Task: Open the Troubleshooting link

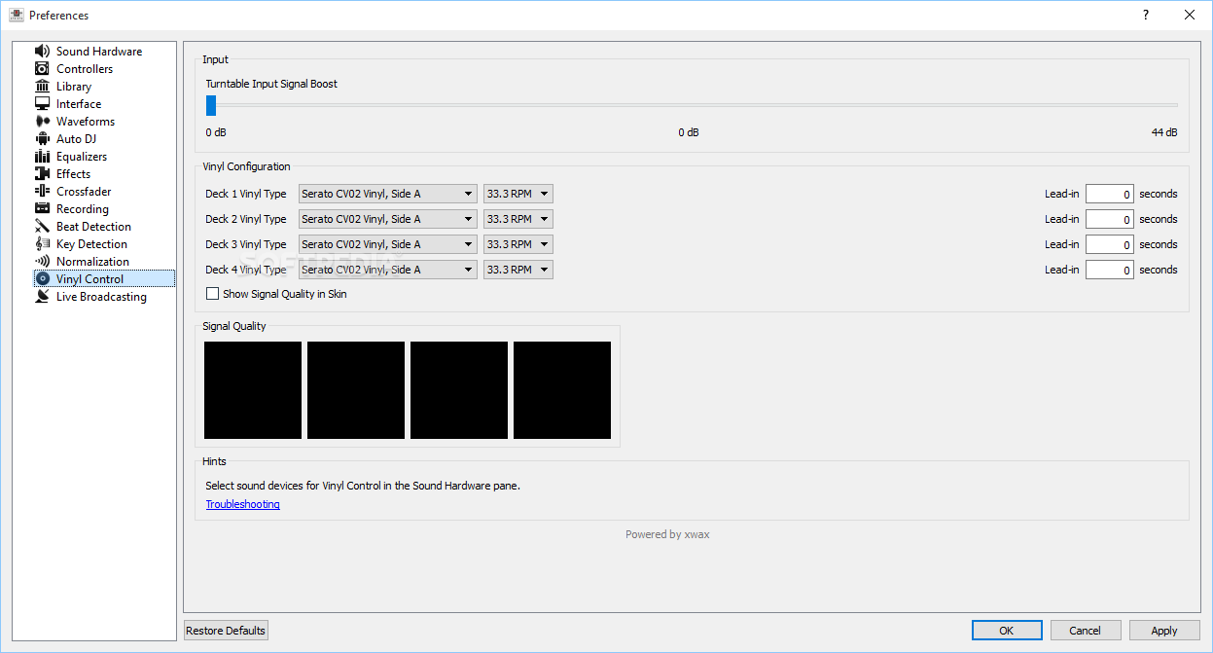Action: point(242,504)
